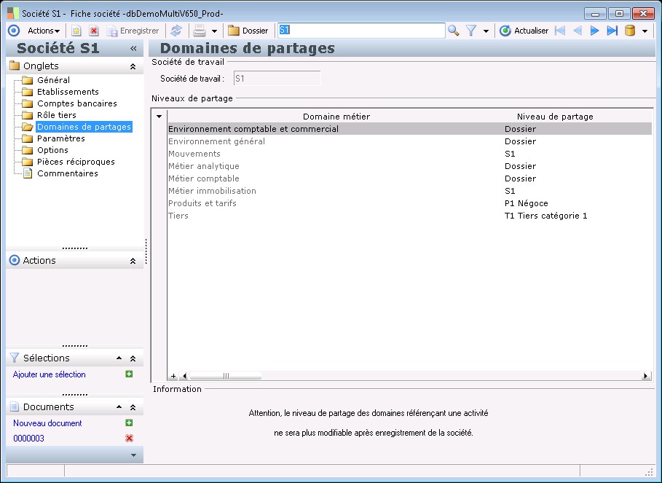
Task: Click the Nouveau document link
Action: click(47, 423)
